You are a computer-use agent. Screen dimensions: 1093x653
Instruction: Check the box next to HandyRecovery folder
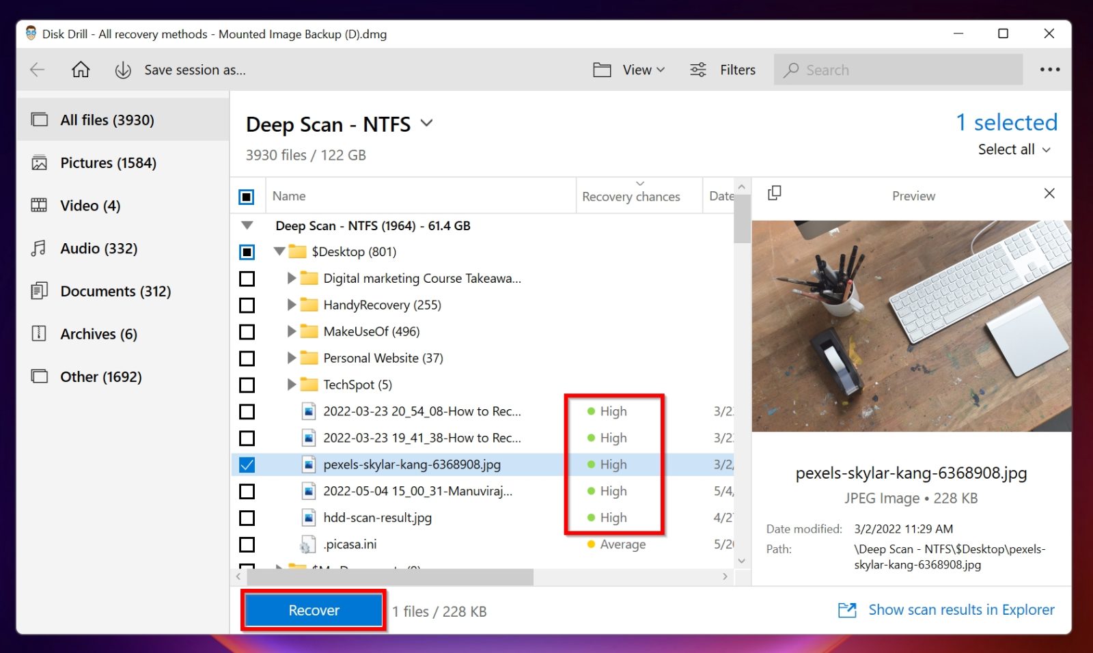tap(247, 305)
